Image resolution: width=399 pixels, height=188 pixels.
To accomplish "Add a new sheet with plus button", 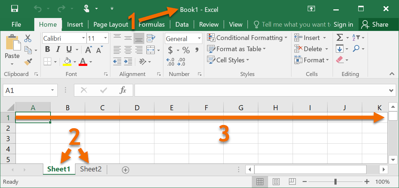I will pyautogui.click(x=126, y=170).
